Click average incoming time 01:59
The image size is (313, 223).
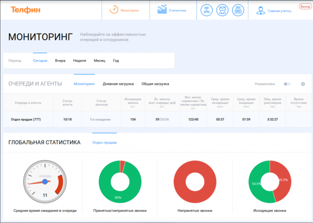tap(246, 119)
